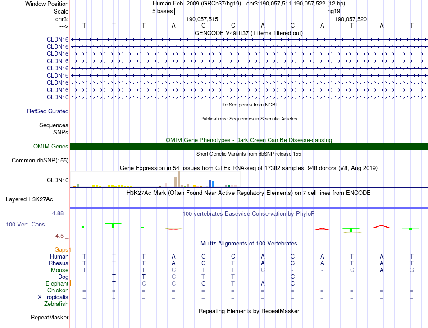Click the GTEx Gene Expression track title

(249, 168)
